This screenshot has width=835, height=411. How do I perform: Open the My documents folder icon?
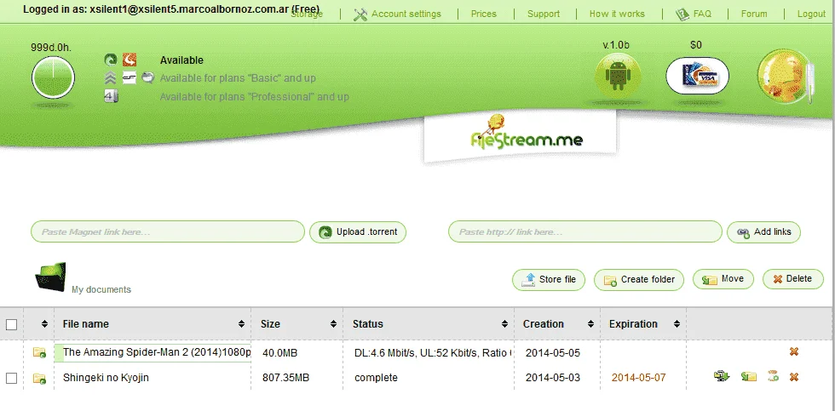click(51, 277)
